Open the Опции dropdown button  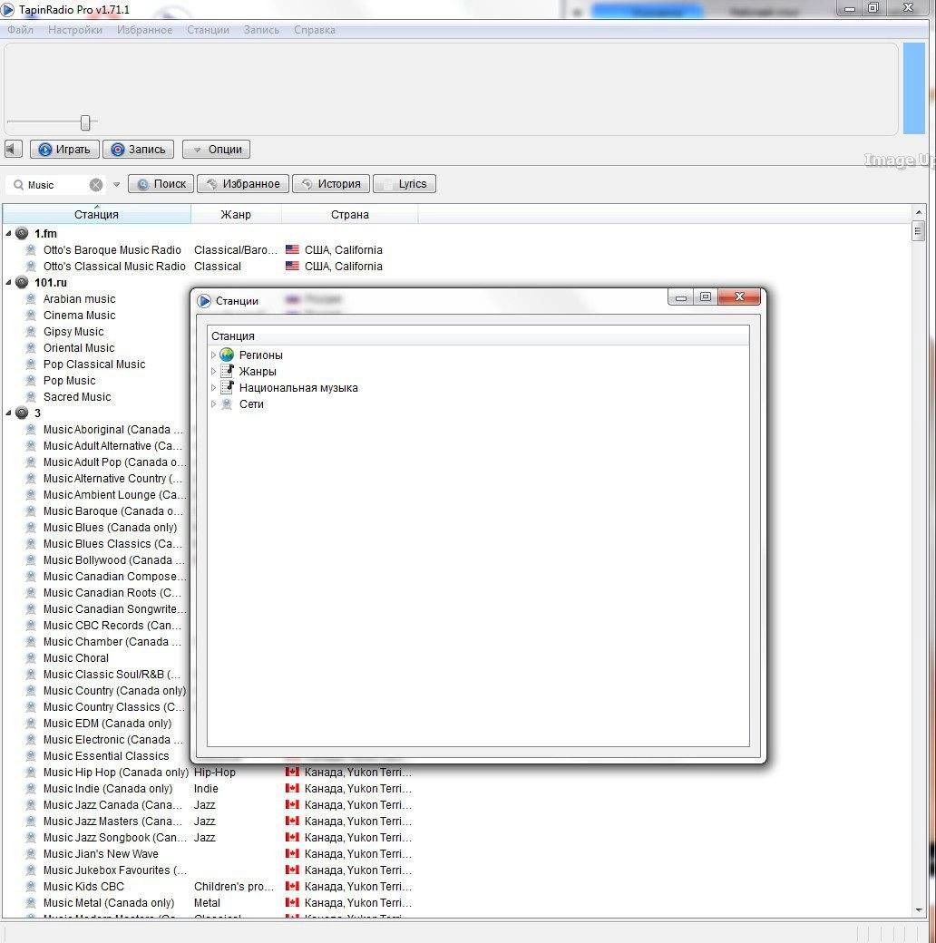[x=217, y=149]
